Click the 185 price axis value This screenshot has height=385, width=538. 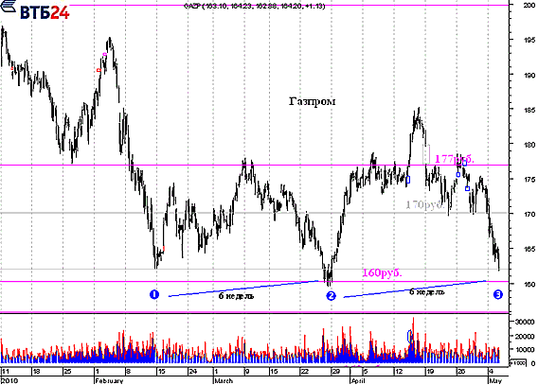click(529, 110)
